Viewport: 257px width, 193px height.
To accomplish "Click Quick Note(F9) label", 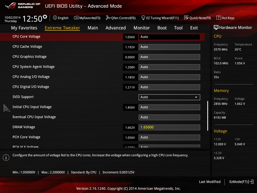I will click(200, 18).
